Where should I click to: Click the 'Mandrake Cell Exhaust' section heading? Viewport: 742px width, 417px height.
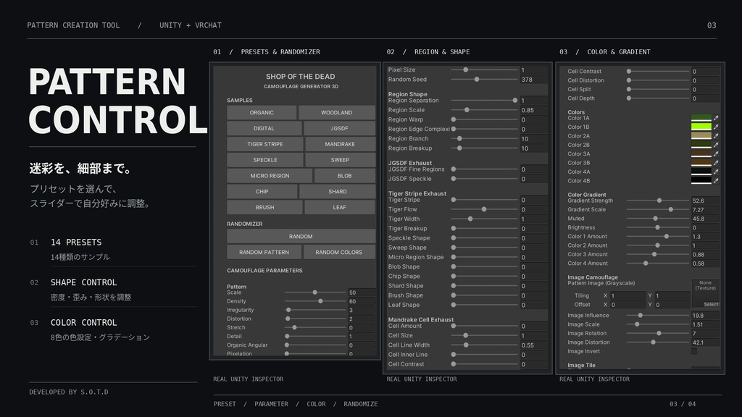[421, 319]
